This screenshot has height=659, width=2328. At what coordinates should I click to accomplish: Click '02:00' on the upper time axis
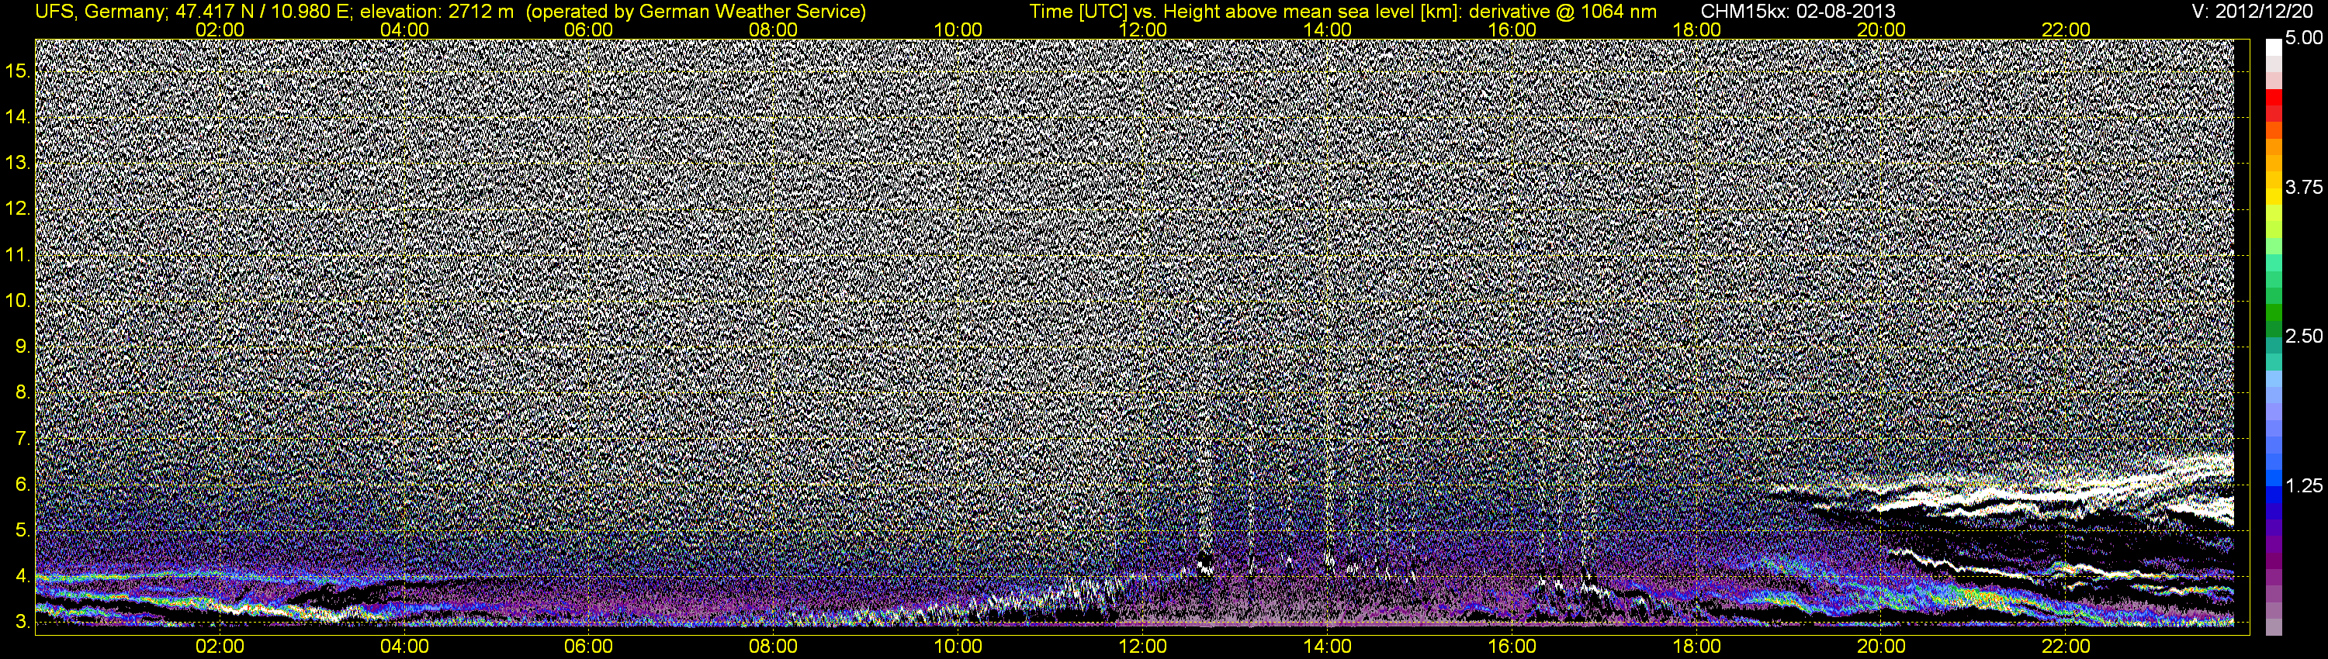(220, 29)
